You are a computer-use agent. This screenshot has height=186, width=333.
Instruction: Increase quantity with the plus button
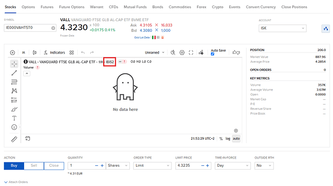pos(102,166)
